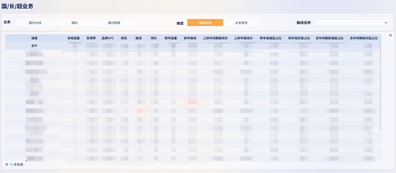Image resolution: width=396 pixels, height=173 pixels.
Task: Click the 本周团量 column header
Action: tap(74, 38)
